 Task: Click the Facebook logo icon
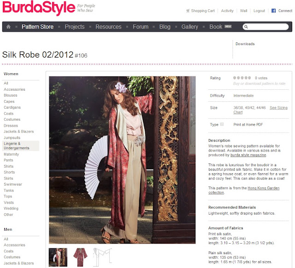pos(273,11)
